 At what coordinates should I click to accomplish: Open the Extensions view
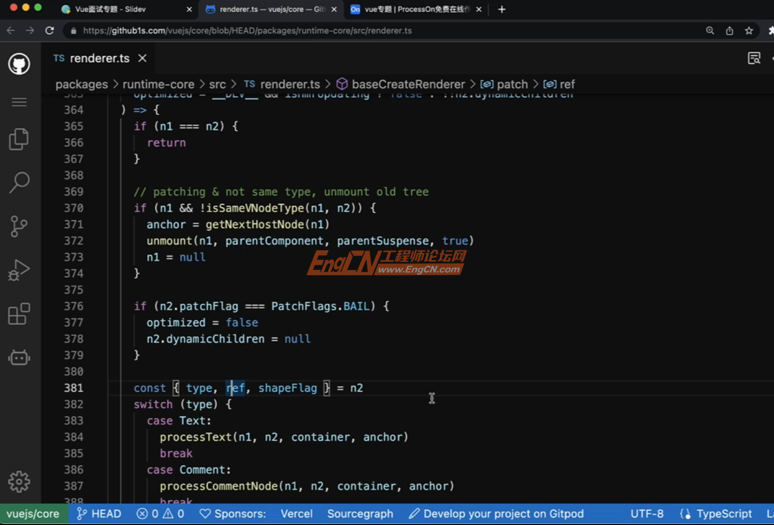click(19, 314)
